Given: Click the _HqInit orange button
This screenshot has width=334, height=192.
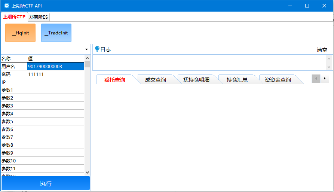Looking at the screenshot, I should tap(21, 33).
